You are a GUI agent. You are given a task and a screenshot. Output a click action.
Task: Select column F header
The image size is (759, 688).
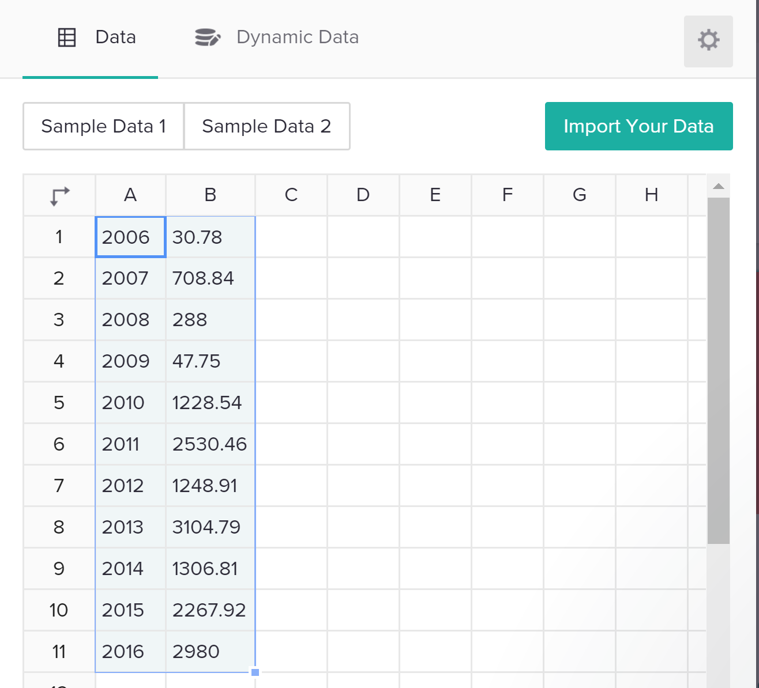pyautogui.click(x=508, y=195)
